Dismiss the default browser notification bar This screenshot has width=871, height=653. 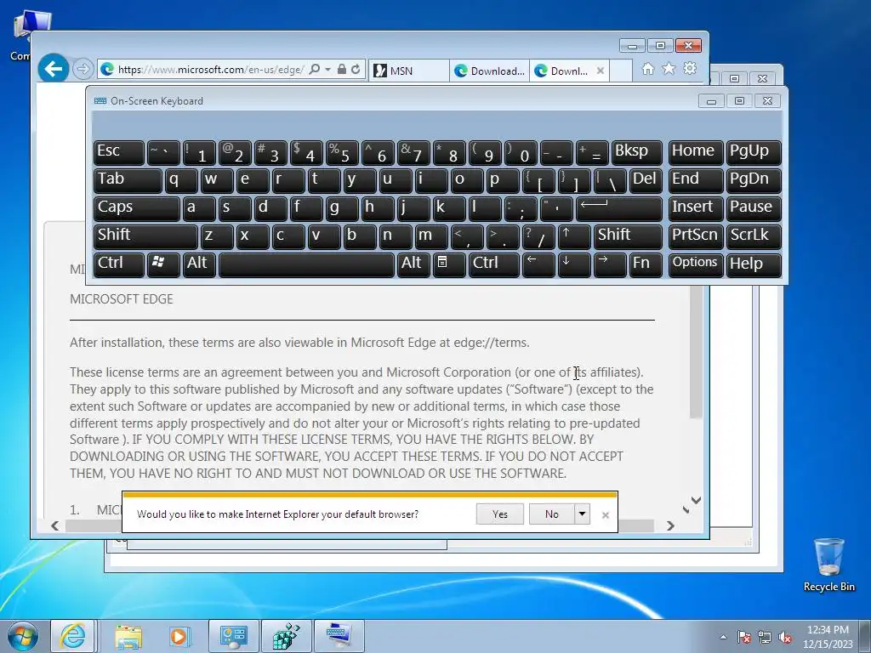tap(606, 515)
